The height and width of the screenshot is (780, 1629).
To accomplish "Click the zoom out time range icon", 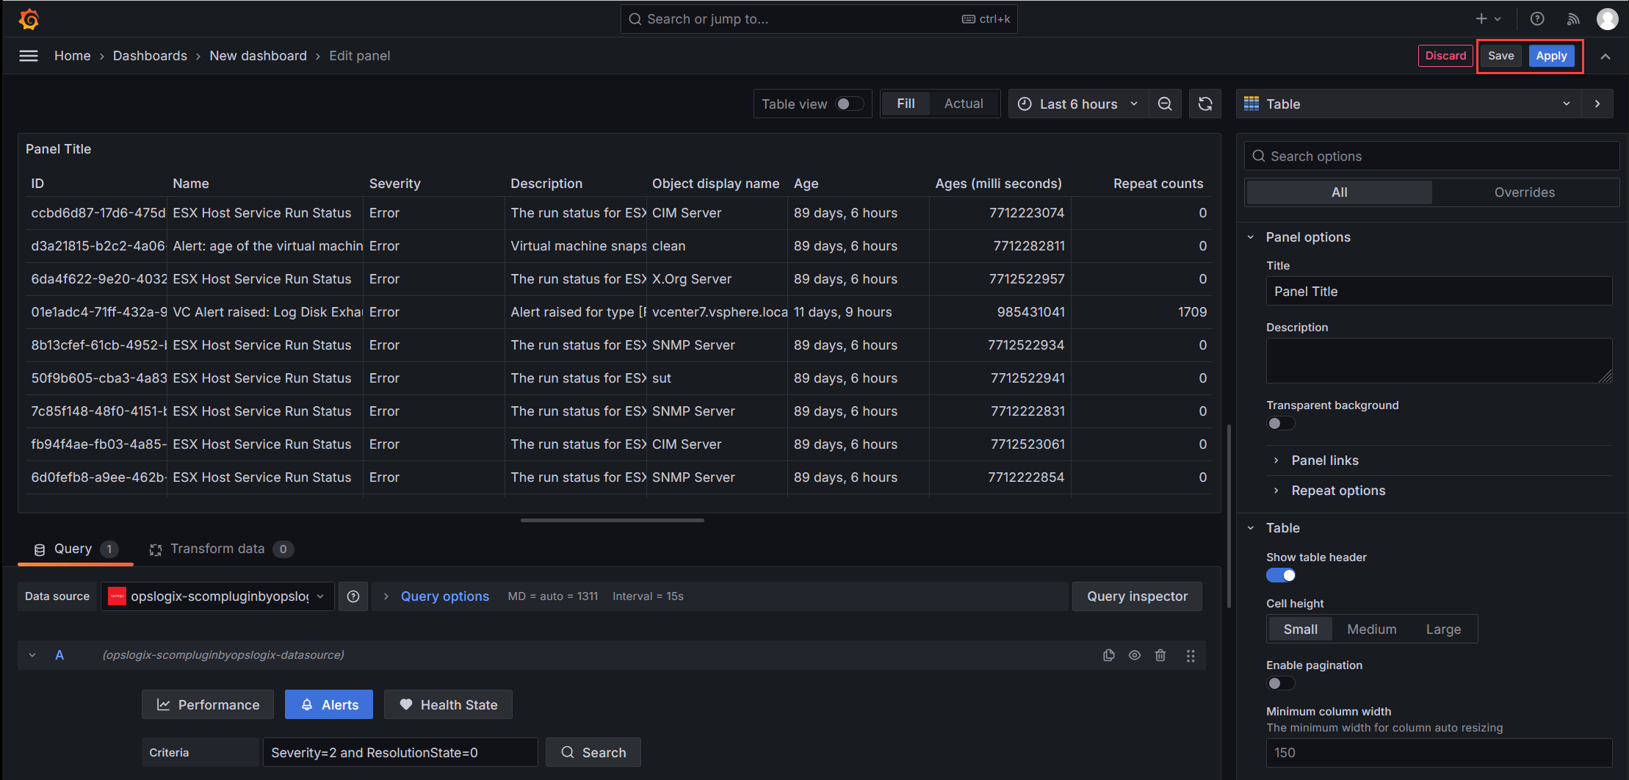I will (1165, 104).
